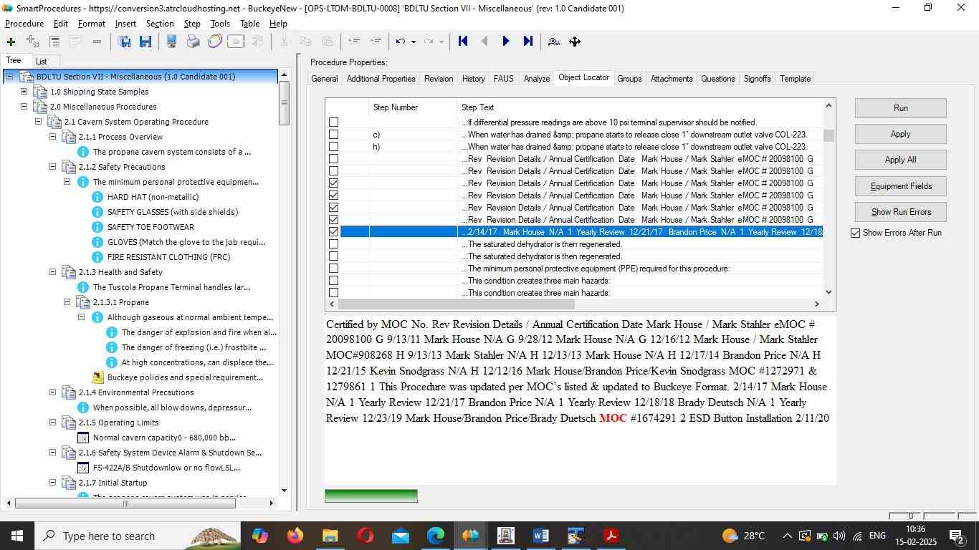Click the green plus Add icon
This screenshot has height=550, width=979.
coord(11,42)
